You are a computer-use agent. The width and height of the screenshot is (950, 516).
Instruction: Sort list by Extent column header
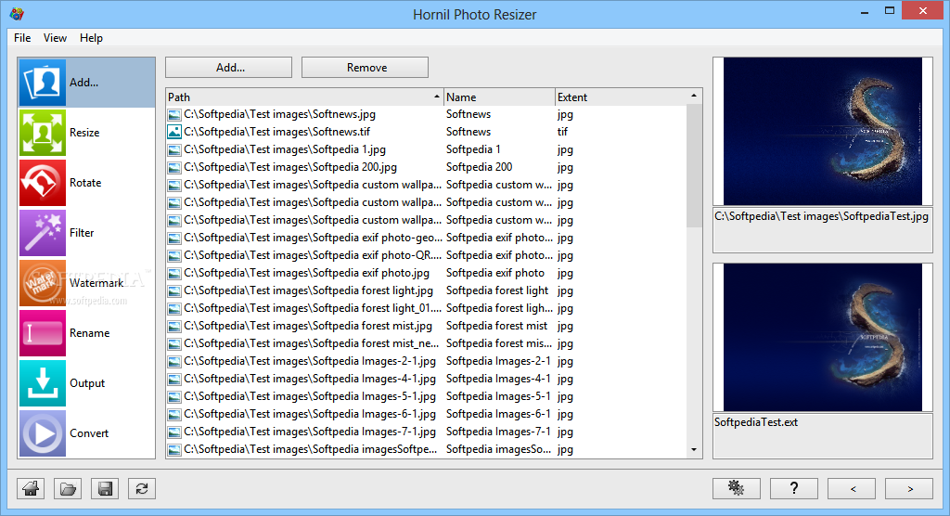click(621, 97)
